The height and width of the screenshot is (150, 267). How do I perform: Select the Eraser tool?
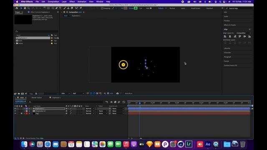click(72, 8)
